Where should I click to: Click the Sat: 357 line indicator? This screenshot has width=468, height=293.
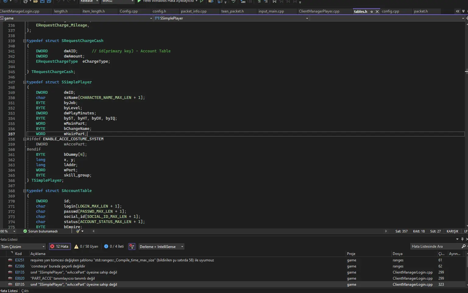click(x=402, y=231)
